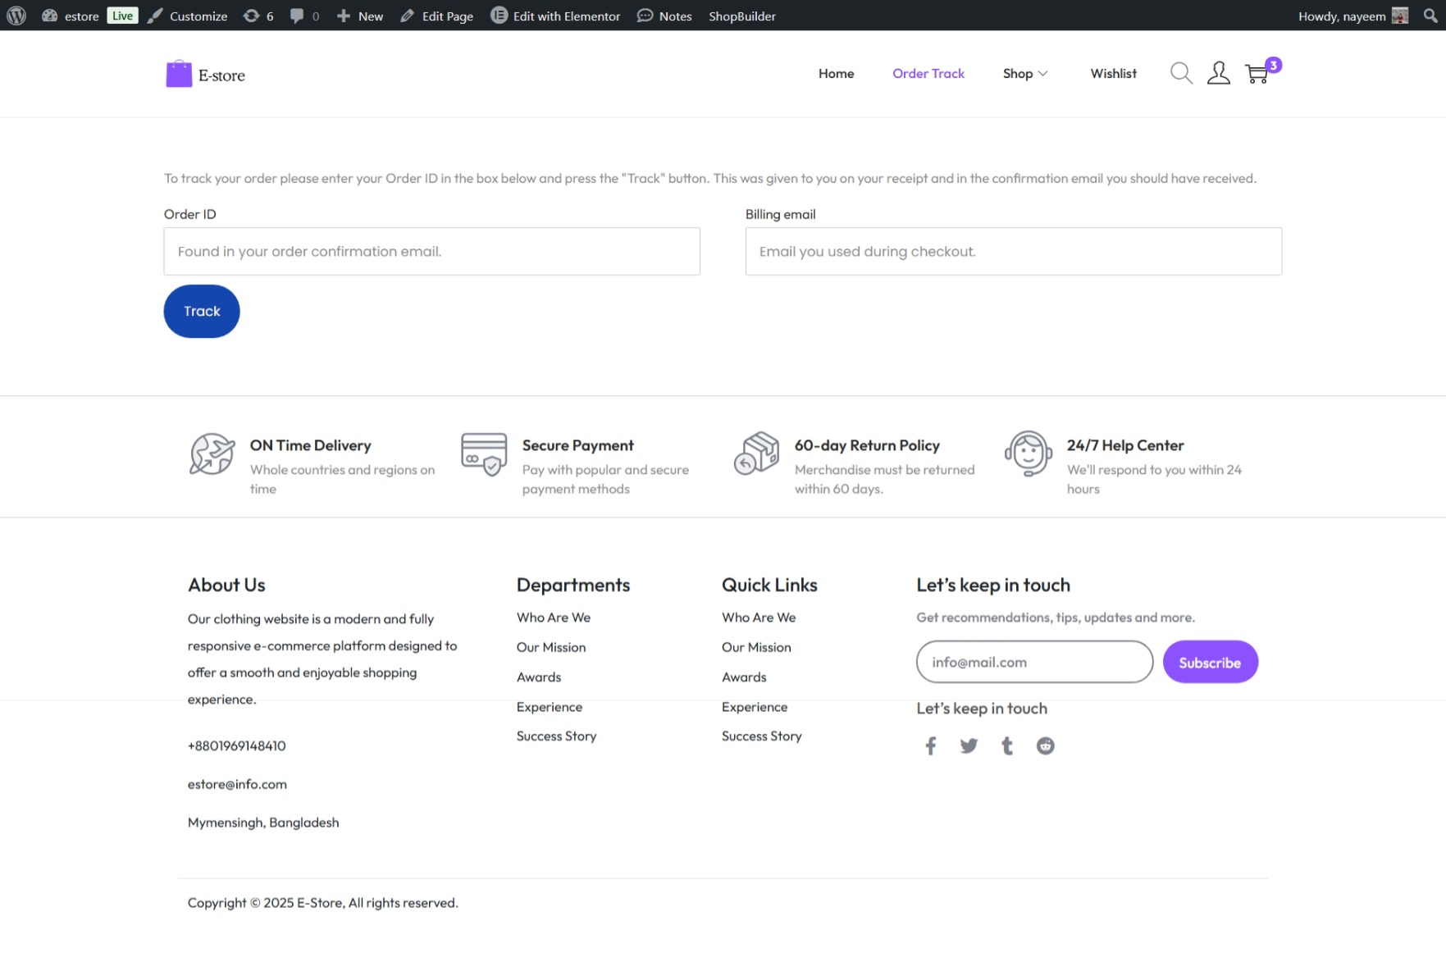Viewport: 1446px width, 953px height.
Task: Click the E-store purple bag logo
Action: 179,74
